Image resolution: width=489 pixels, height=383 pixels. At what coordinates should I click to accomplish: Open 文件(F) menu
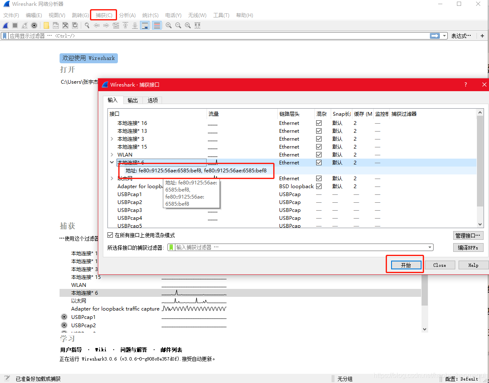tap(11, 15)
